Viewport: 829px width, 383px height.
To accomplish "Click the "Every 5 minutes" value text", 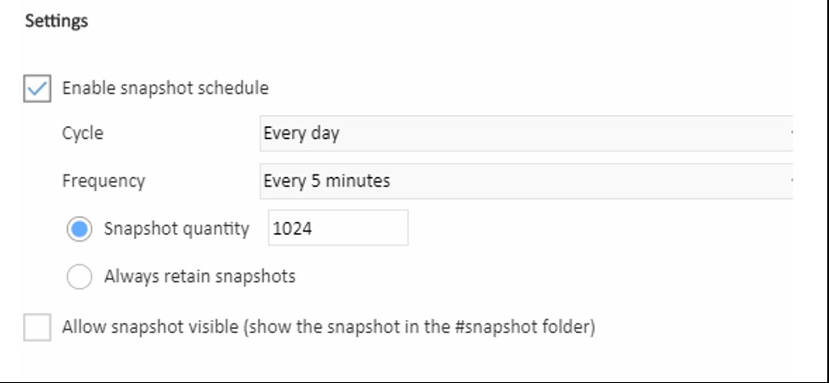I will coord(327,180).
